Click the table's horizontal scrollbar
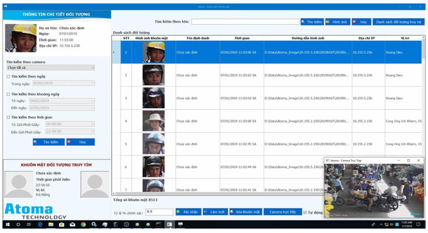Screen dimensions: 428x233 [x=218, y=194]
